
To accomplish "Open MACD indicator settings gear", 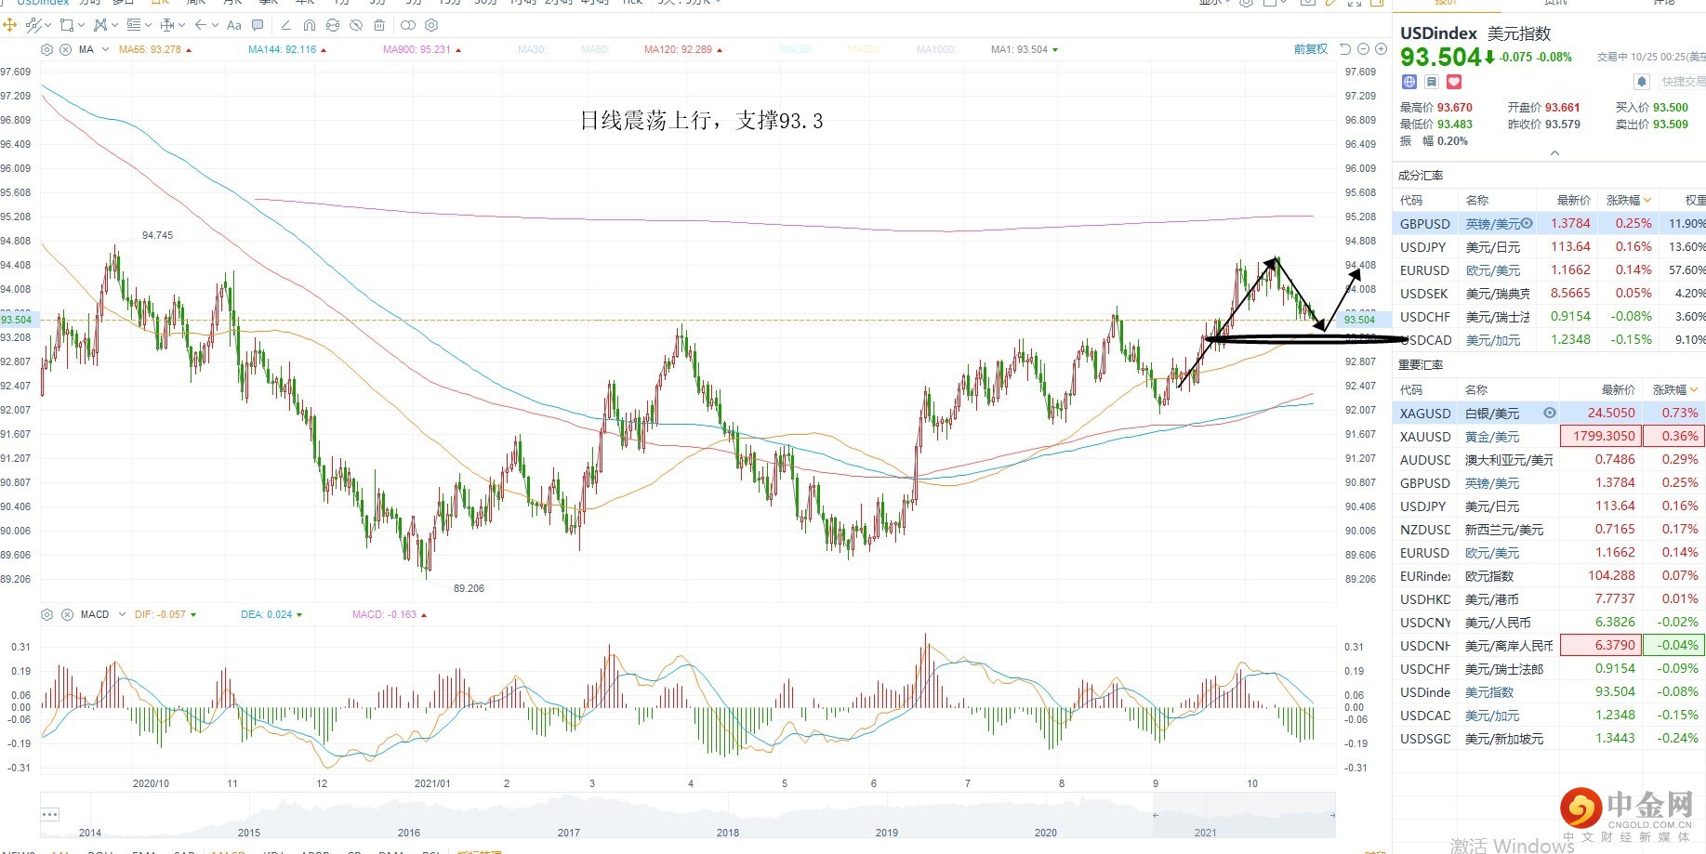I will point(47,614).
